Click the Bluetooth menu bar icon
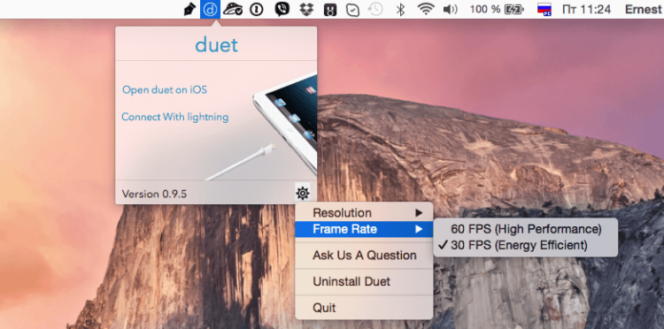664x329 pixels. click(x=400, y=10)
